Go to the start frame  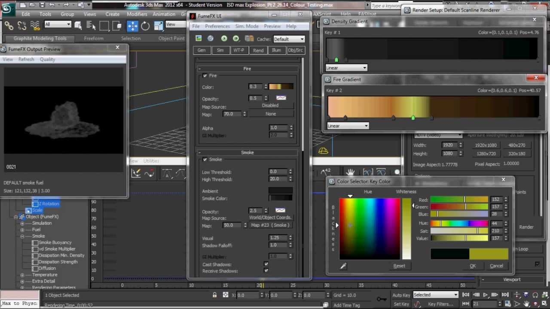(x=466, y=295)
